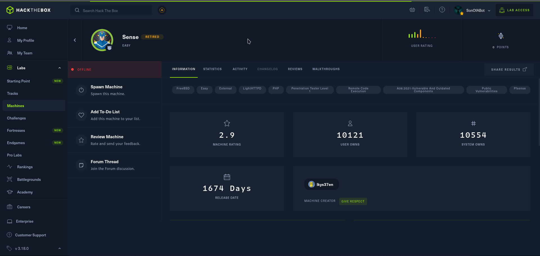Click the Careers briefcase icon
The height and width of the screenshot is (256, 540).
tap(10, 207)
